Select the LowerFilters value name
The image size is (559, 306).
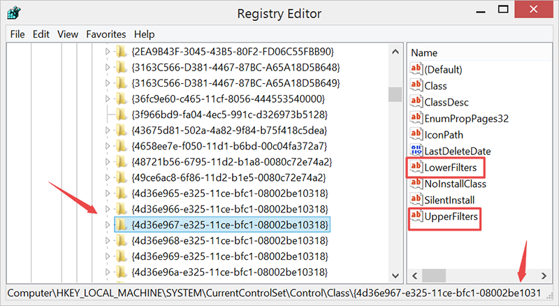pyautogui.click(x=451, y=168)
